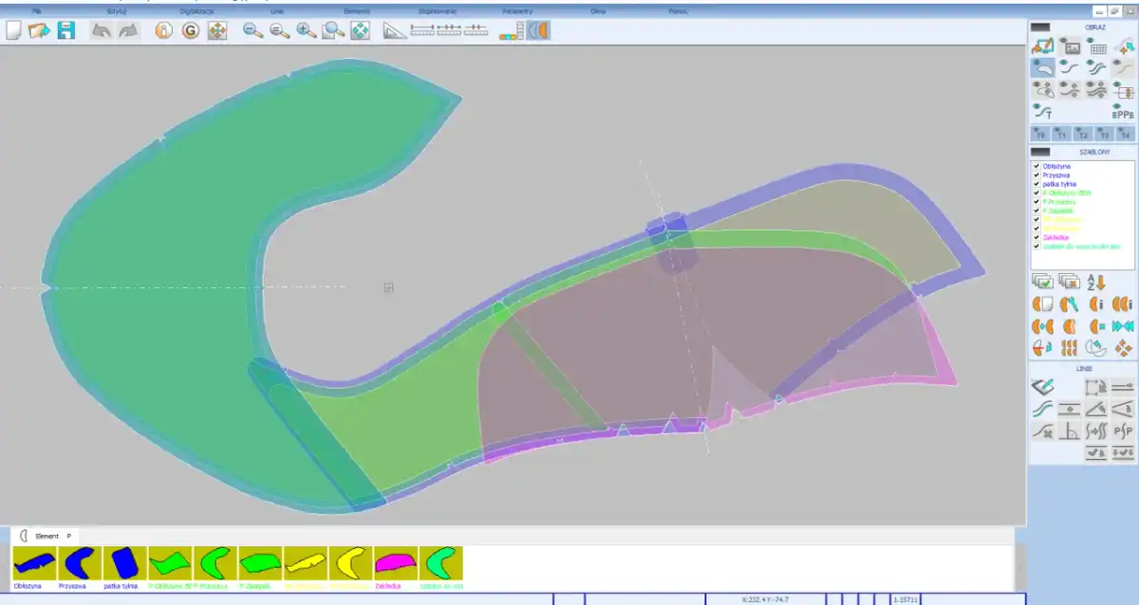This screenshot has height=605, width=1139.
Task: Open the Plik menu
Action: [36, 11]
